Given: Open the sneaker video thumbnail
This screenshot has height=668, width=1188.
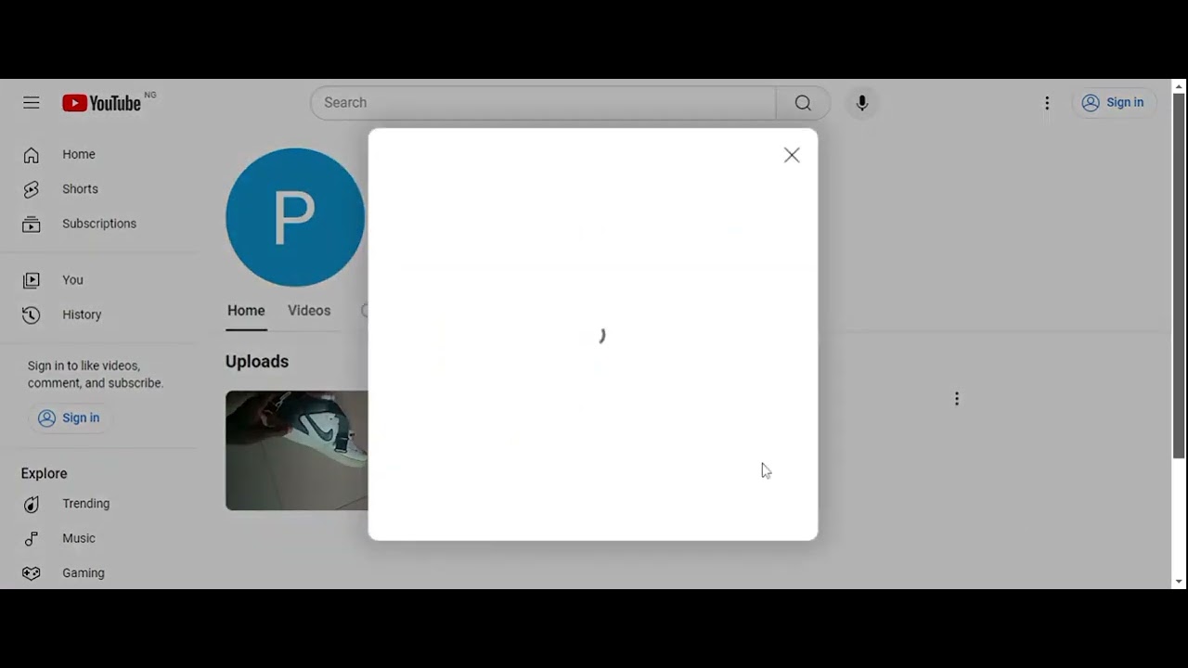Looking at the screenshot, I should point(297,451).
